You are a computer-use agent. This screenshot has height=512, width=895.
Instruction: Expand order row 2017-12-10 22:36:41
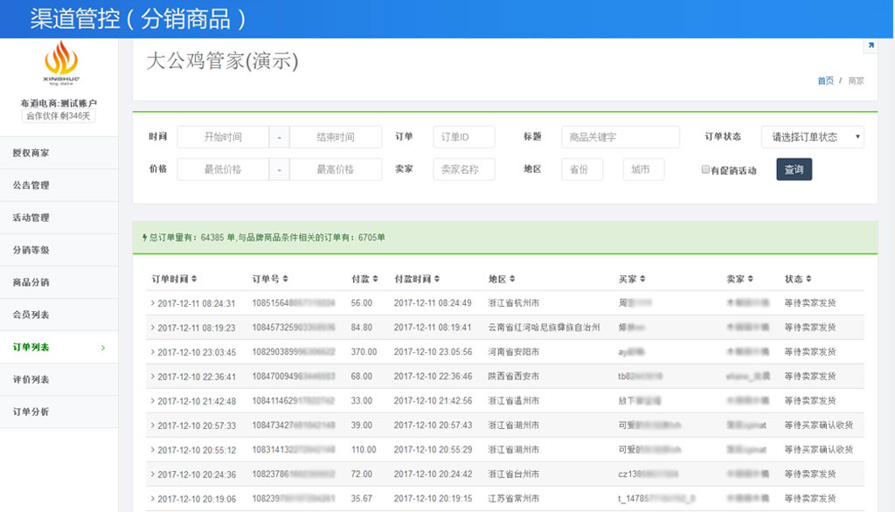(152, 377)
